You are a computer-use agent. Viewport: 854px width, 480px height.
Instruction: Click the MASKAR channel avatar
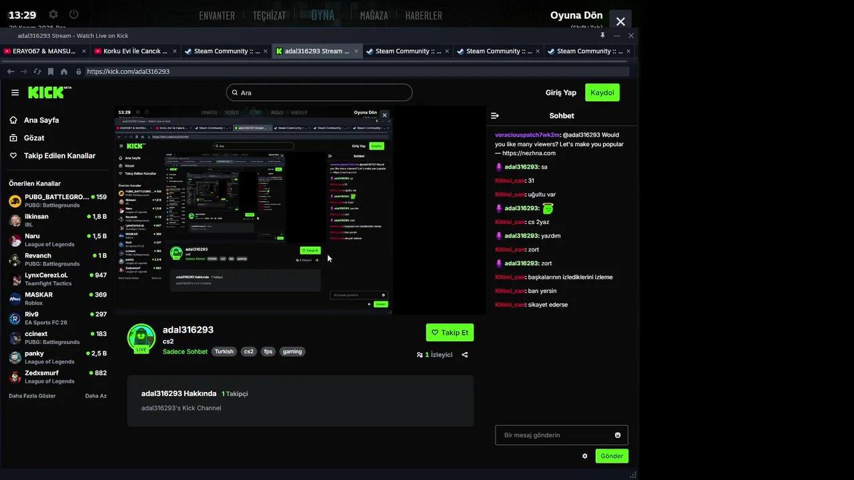click(15, 299)
